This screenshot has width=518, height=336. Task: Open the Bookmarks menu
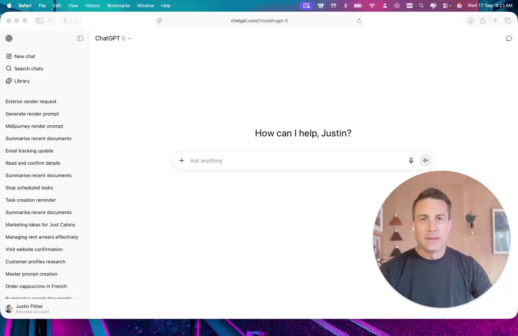pos(119,6)
